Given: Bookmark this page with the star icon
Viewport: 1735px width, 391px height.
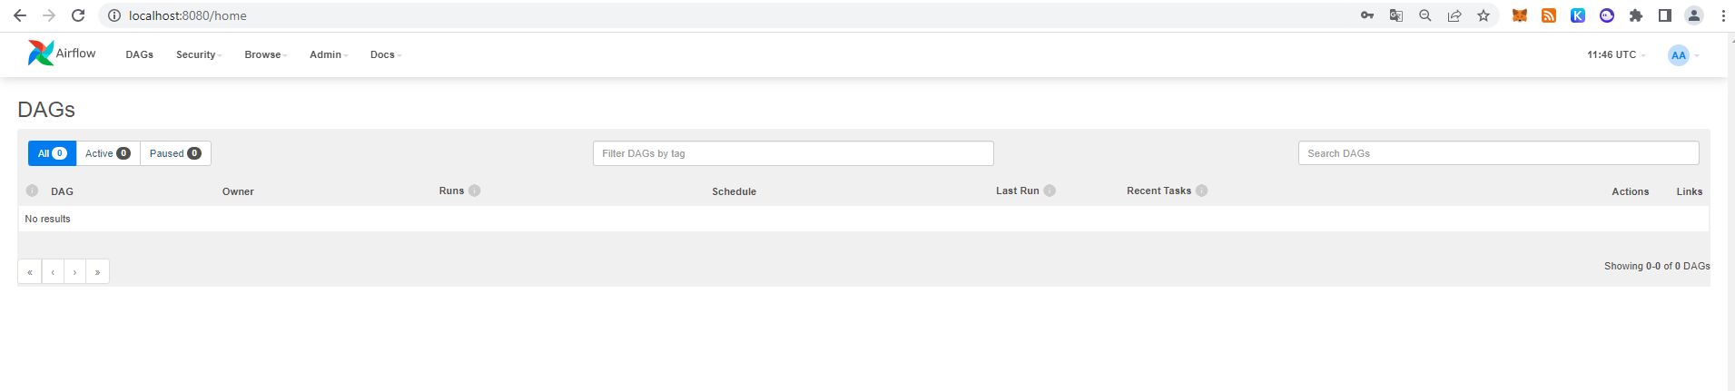Looking at the screenshot, I should coord(1484,15).
